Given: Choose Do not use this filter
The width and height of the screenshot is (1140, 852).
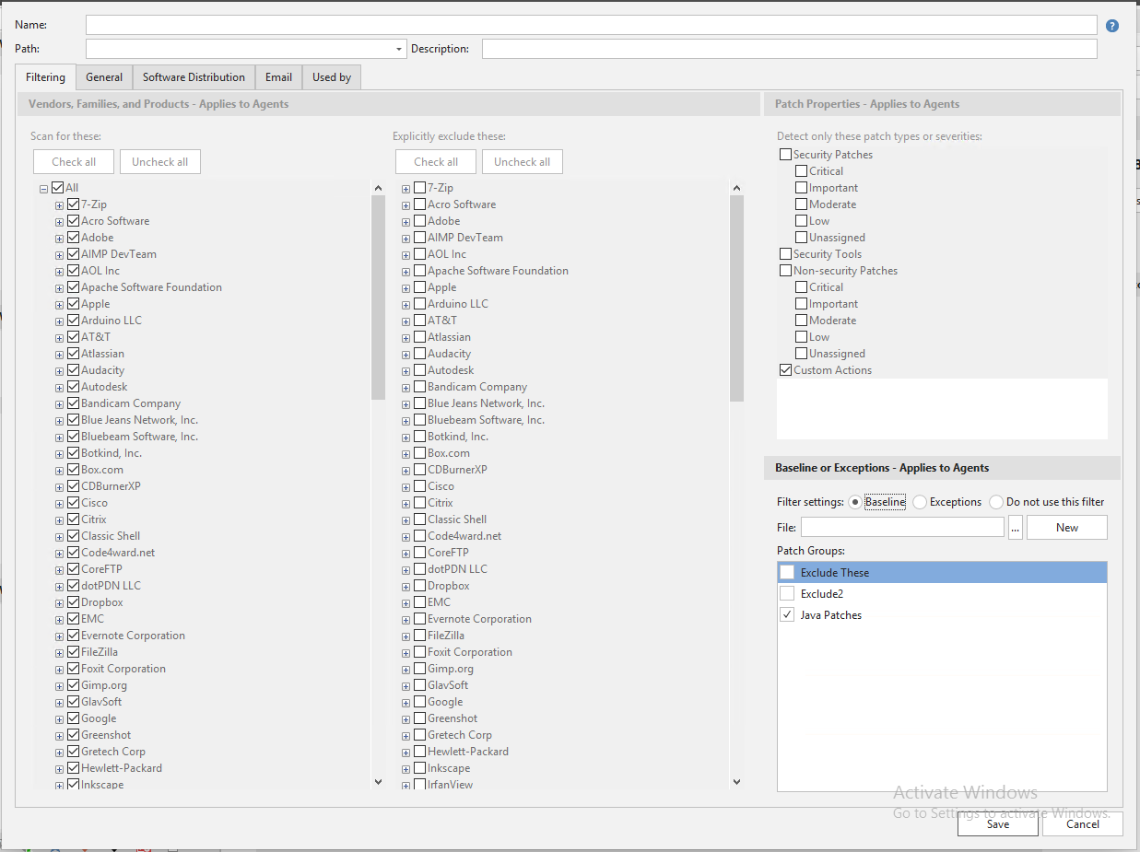Looking at the screenshot, I should click(x=995, y=502).
